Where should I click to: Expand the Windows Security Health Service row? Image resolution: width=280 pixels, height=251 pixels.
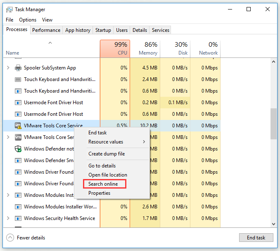point(8,218)
